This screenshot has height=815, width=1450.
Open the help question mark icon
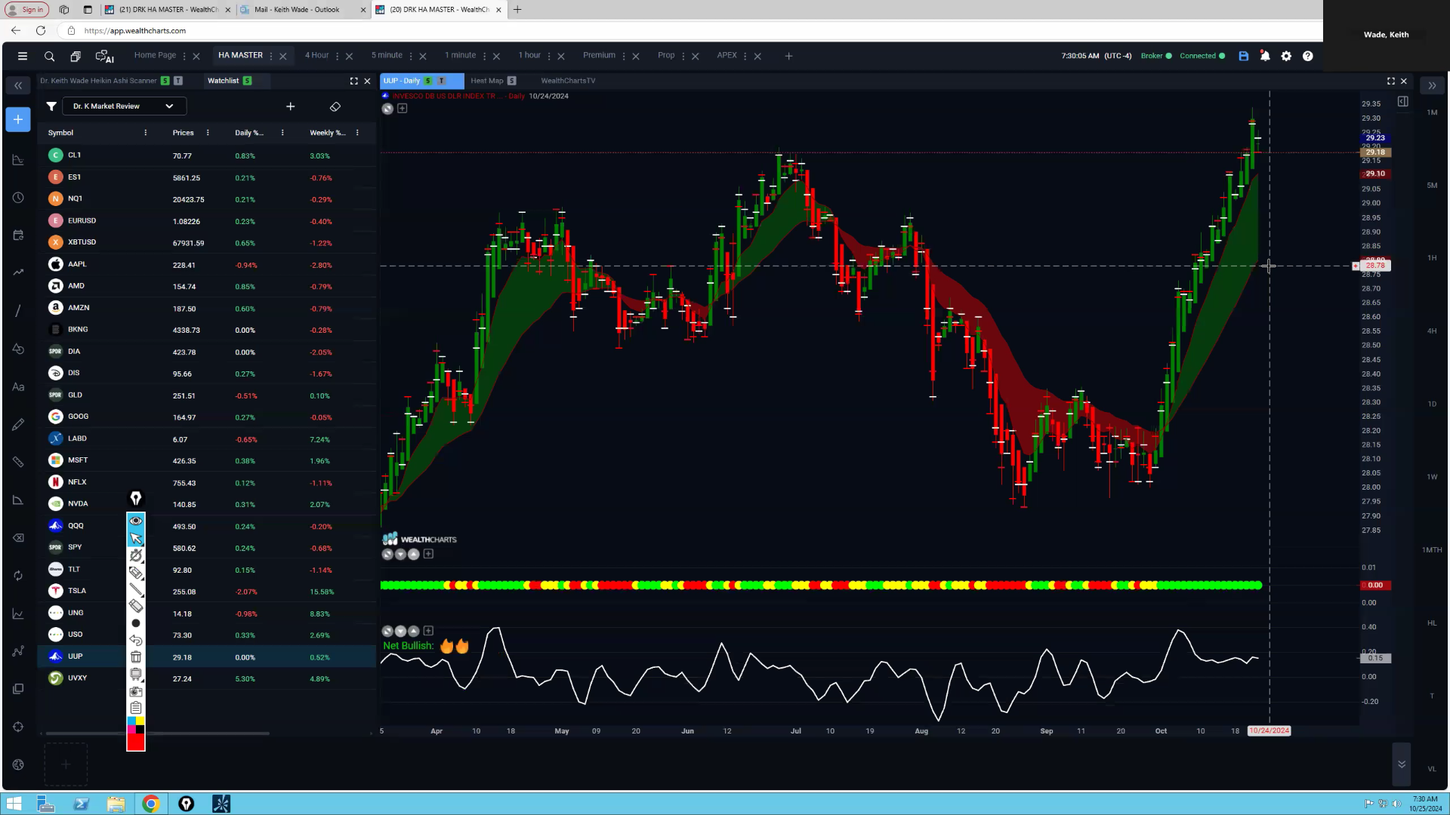pos(1308,56)
